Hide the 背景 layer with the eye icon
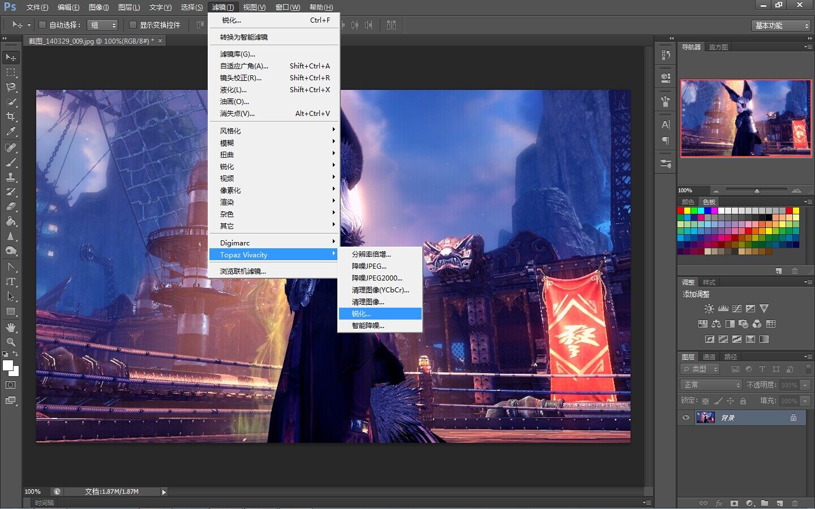The width and height of the screenshot is (815, 509). click(x=686, y=417)
